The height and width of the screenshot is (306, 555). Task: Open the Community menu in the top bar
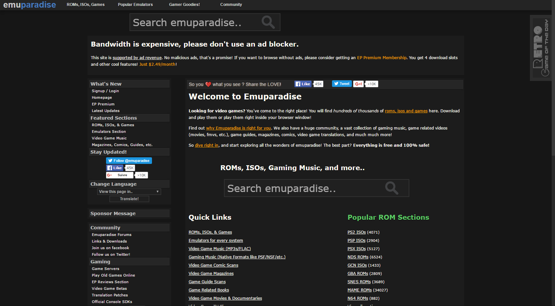231,4
